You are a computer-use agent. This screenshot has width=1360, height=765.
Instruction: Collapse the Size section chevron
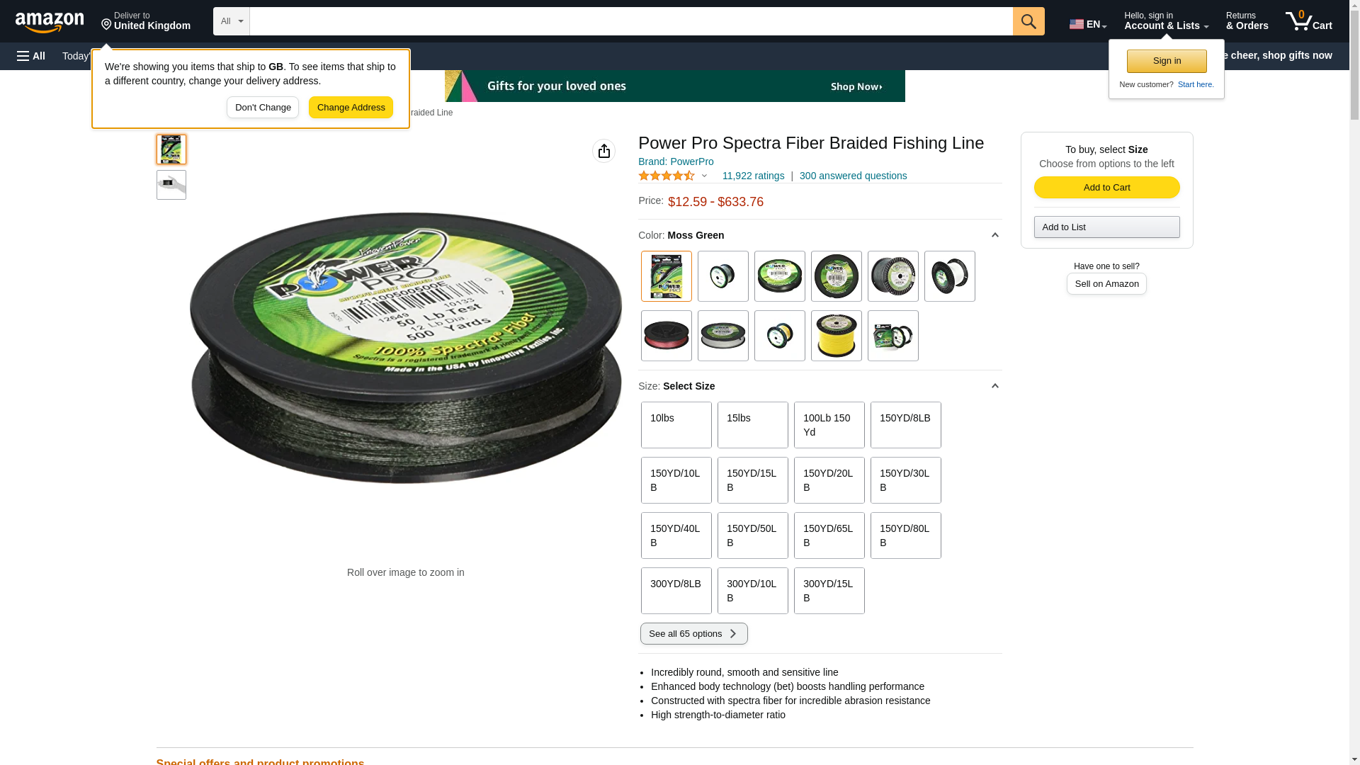click(x=994, y=386)
